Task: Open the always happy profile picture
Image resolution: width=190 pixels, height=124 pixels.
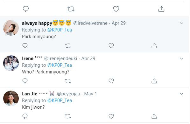Action: tap(11, 28)
